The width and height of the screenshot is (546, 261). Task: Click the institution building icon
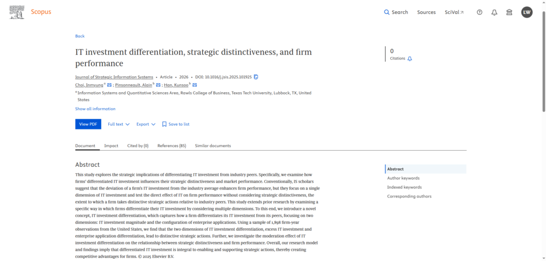click(509, 12)
